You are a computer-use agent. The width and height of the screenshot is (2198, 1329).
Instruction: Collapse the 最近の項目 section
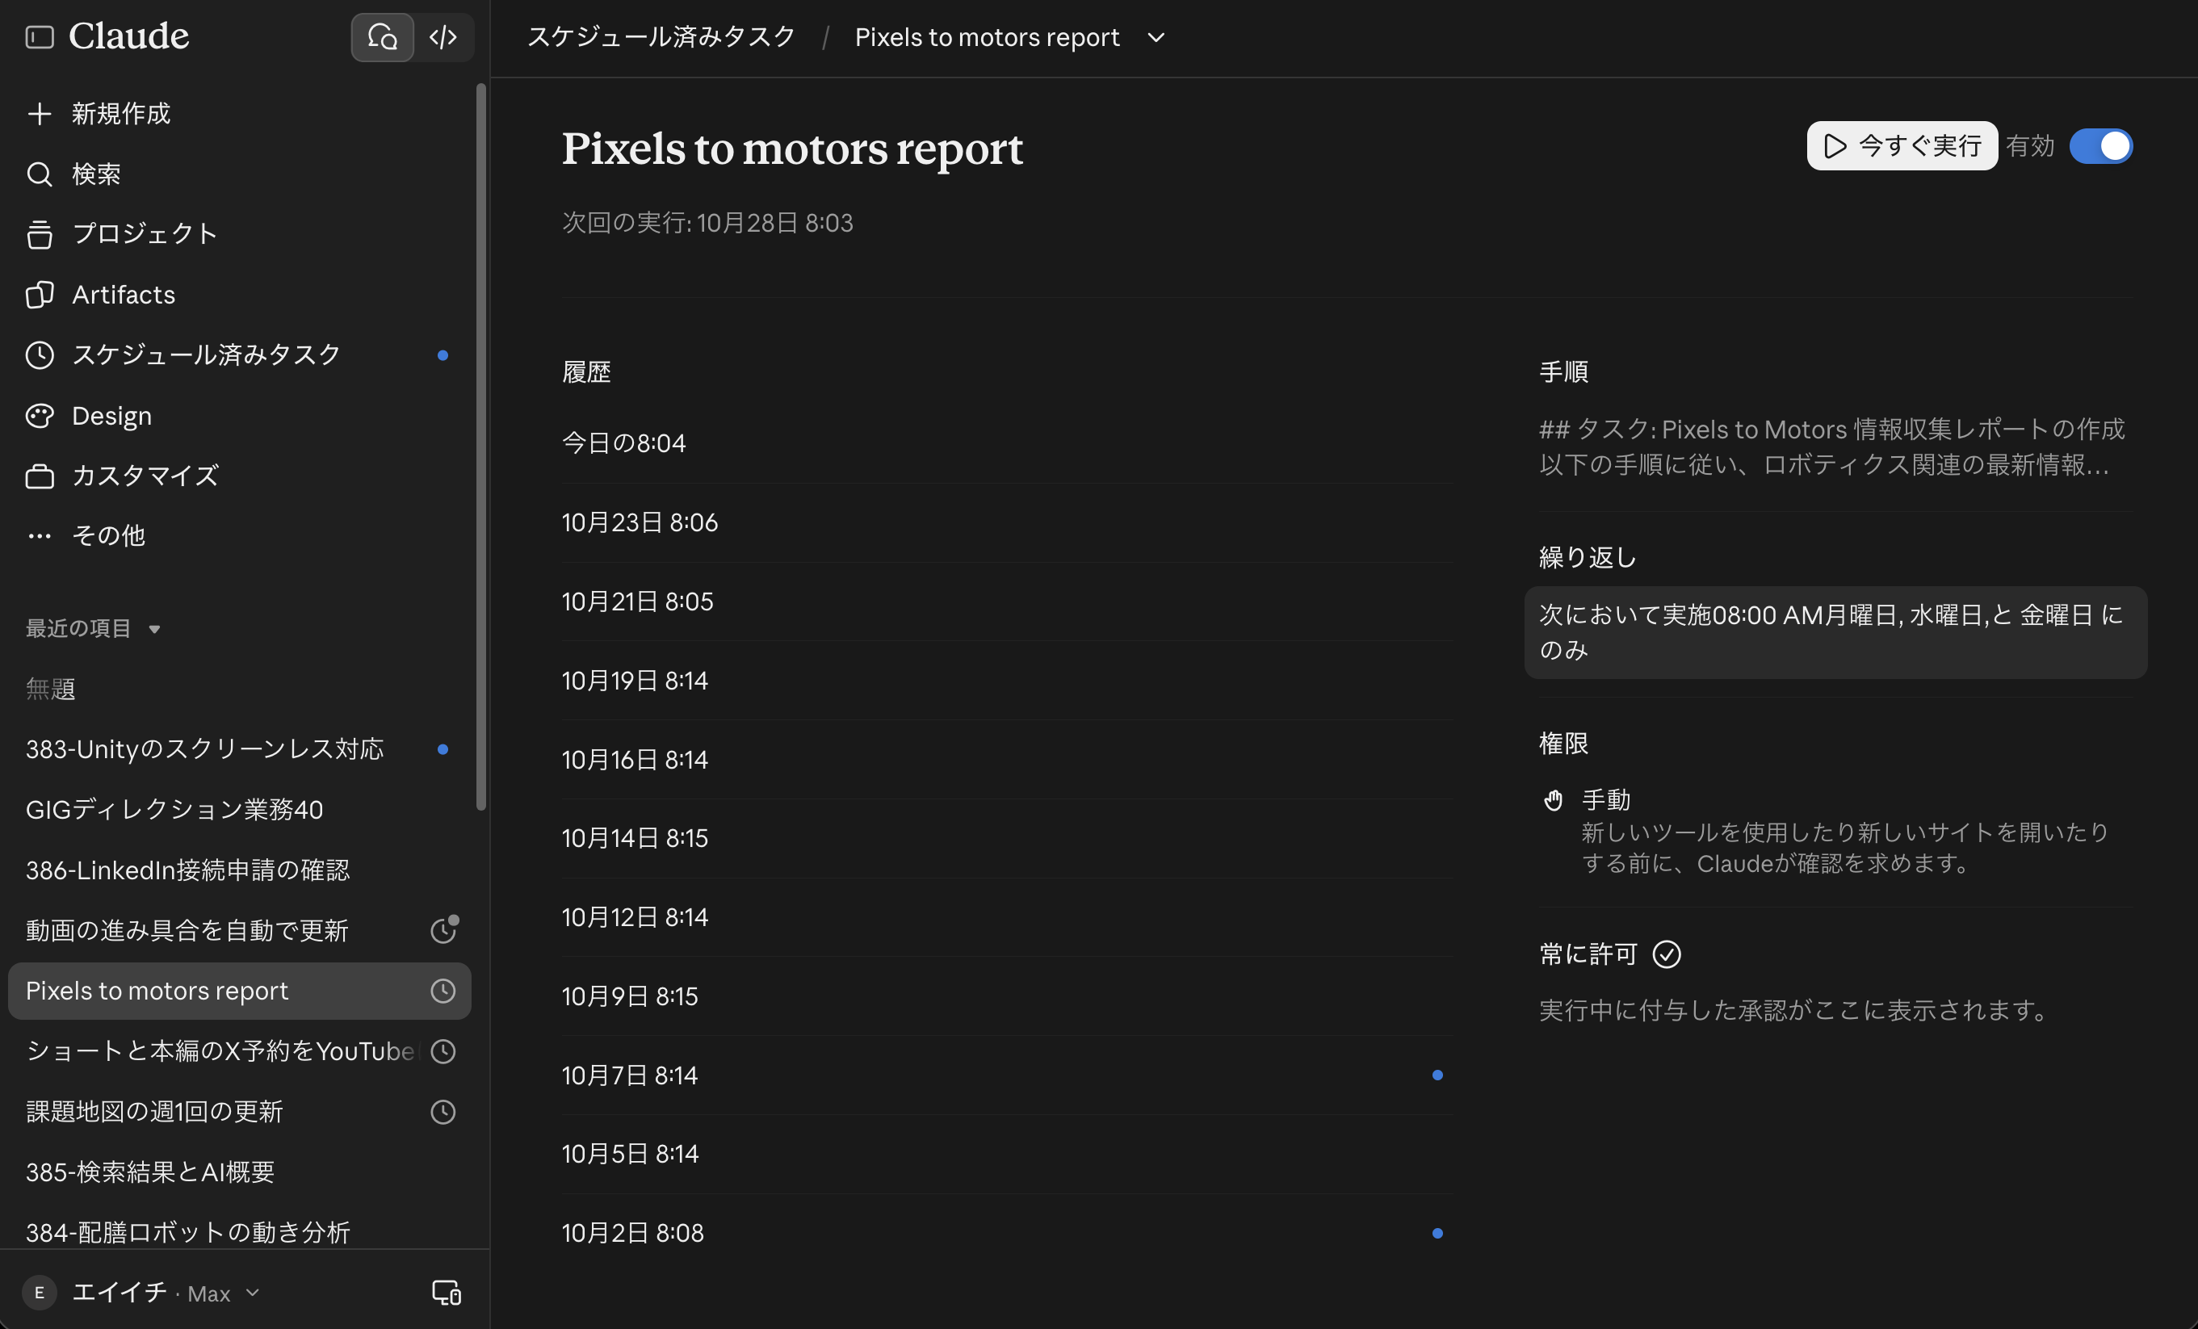coord(93,629)
